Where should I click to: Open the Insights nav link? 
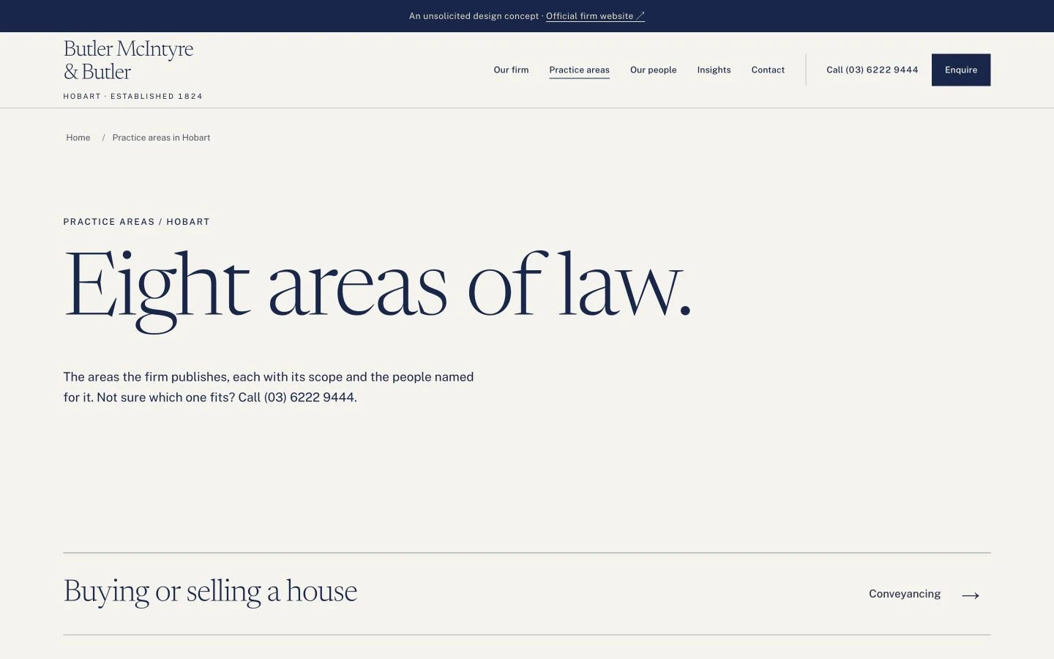tap(714, 70)
